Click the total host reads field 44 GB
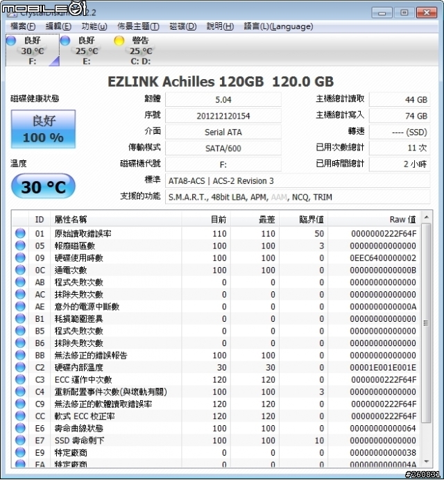Screen dimensions: 444x480 click(x=400, y=99)
